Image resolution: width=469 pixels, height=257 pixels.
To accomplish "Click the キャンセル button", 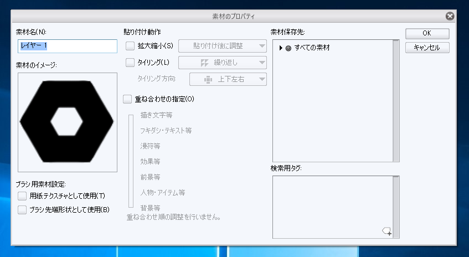I will [427, 48].
